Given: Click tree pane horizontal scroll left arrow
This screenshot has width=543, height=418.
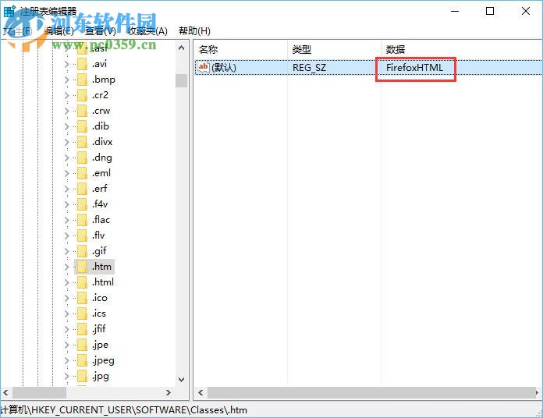Looking at the screenshot, I should point(6,393).
